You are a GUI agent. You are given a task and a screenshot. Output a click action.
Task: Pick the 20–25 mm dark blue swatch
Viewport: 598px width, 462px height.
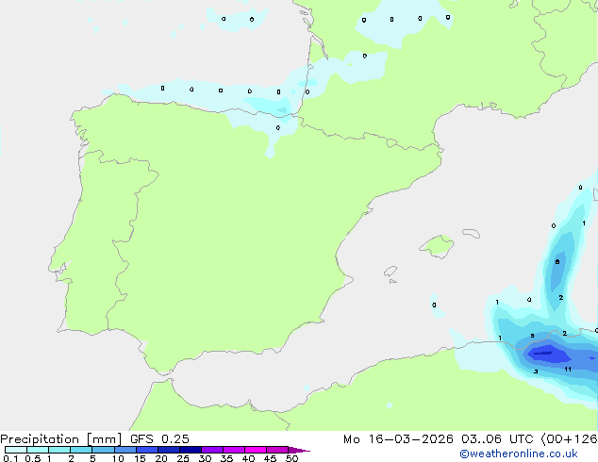pos(169,450)
